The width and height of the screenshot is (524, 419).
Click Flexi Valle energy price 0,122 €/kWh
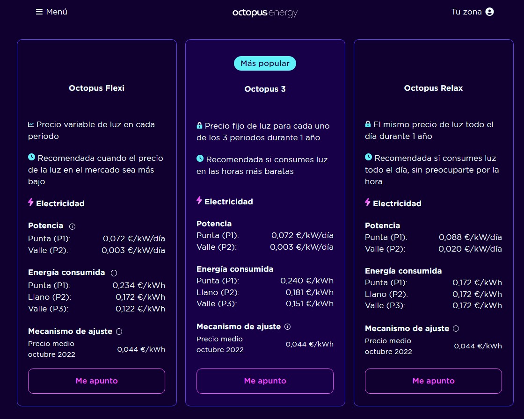[140, 309]
